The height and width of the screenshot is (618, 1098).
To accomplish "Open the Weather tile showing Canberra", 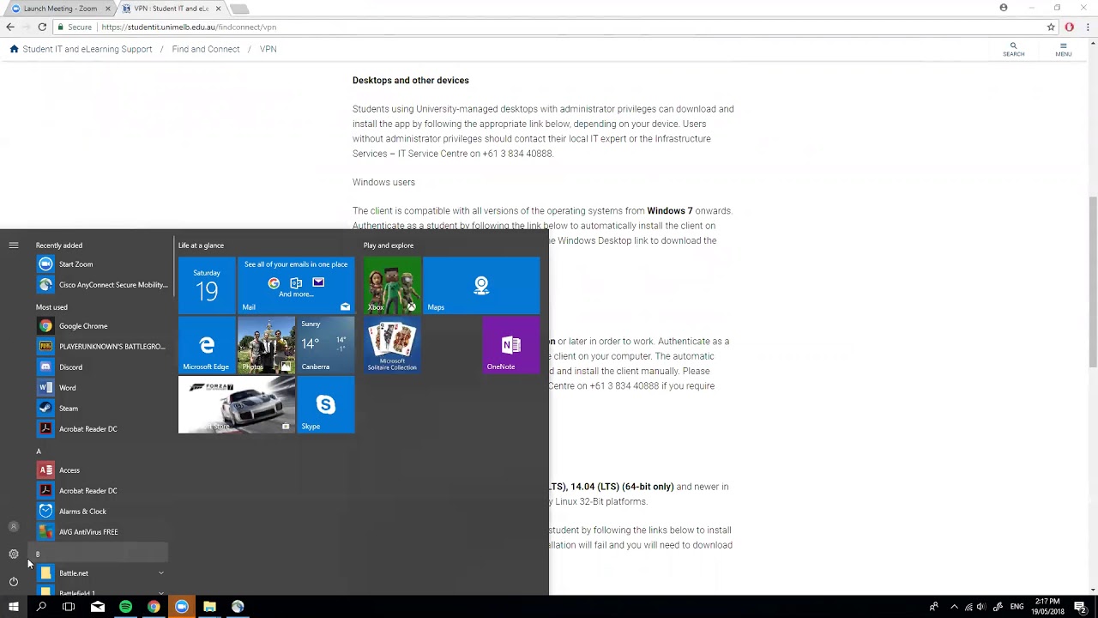I will 325,345.
